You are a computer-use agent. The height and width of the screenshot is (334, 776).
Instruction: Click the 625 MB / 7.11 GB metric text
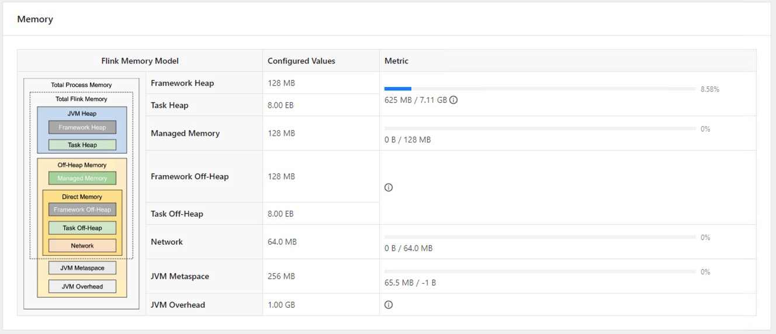coord(415,100)
